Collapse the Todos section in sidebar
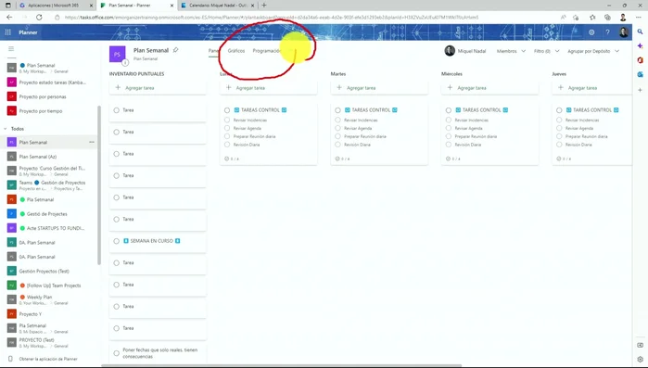Screen dimensions: 648x368 [x=6, y=129]
